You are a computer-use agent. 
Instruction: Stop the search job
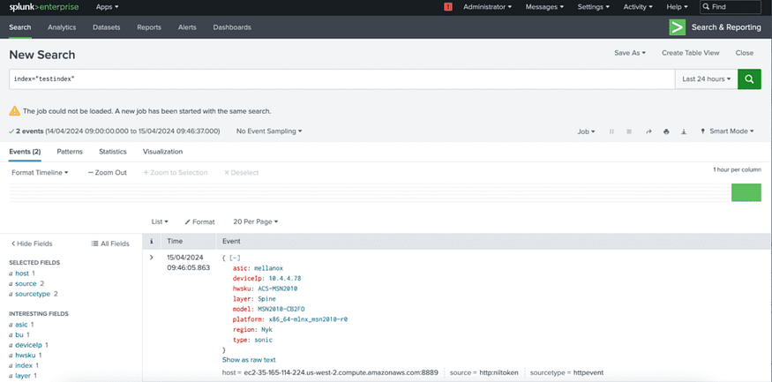pos(629,131)
